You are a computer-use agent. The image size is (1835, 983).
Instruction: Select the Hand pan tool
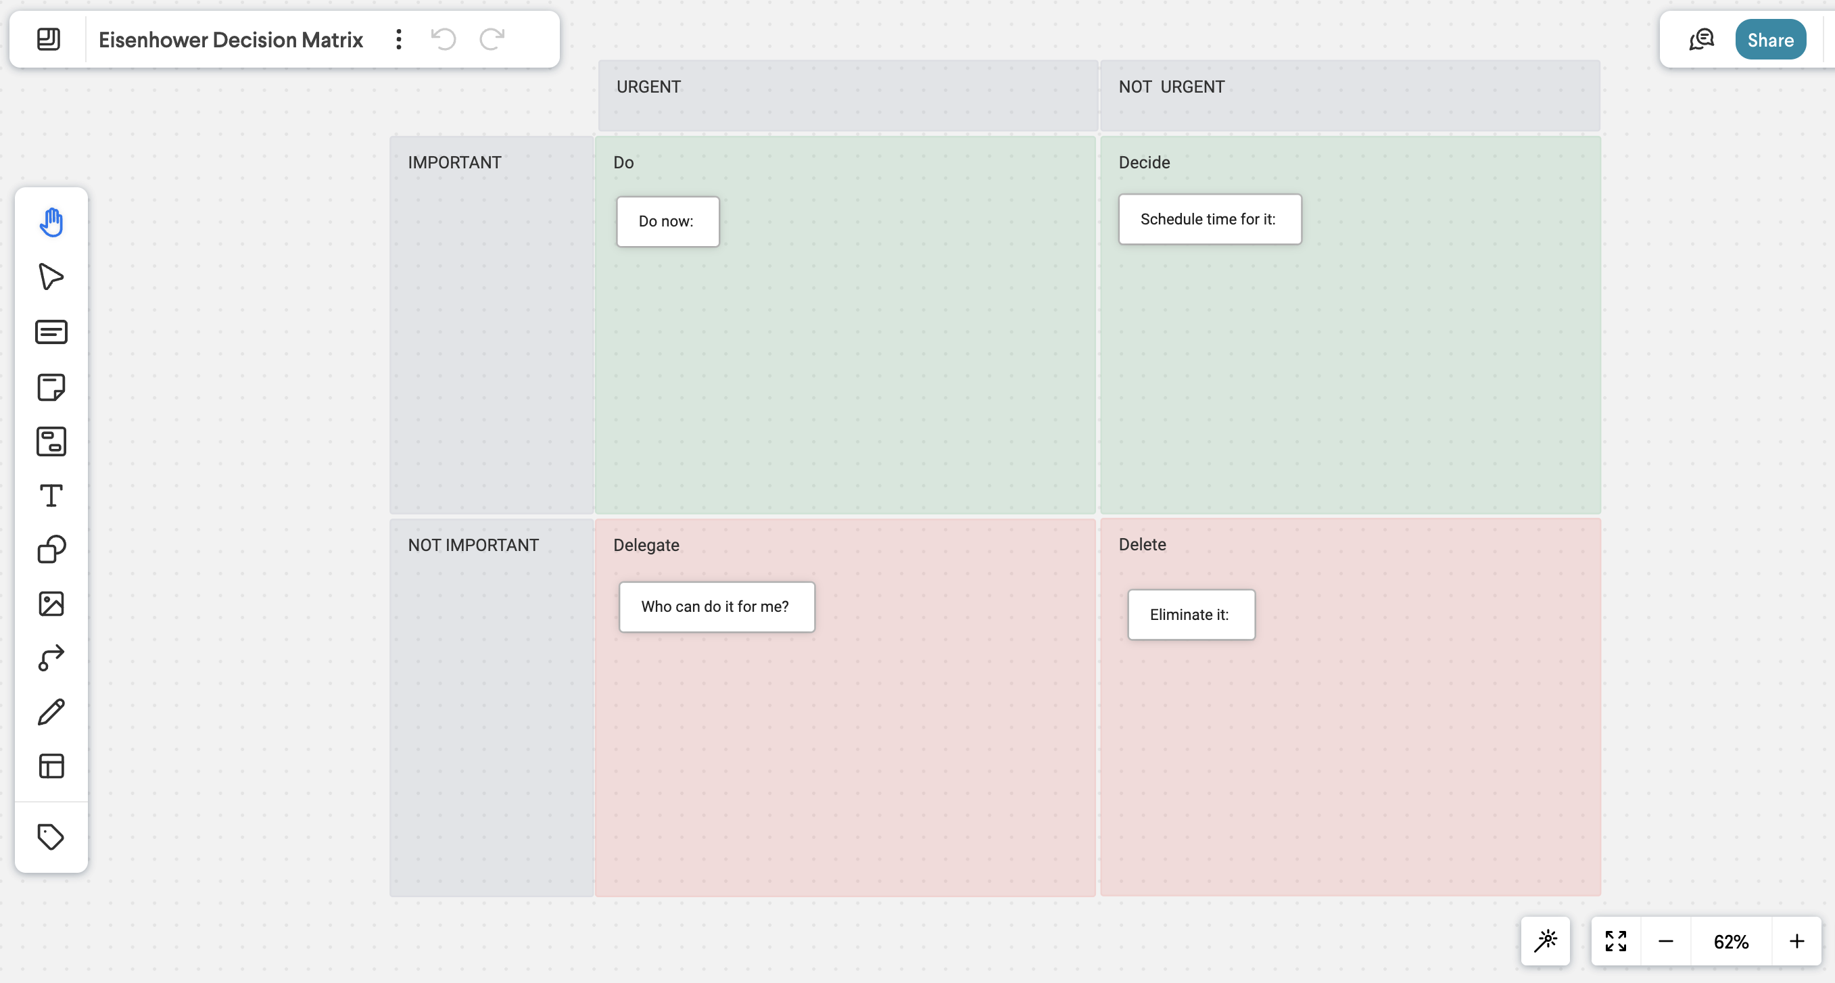pyautogui.click(x=51, y=222)
